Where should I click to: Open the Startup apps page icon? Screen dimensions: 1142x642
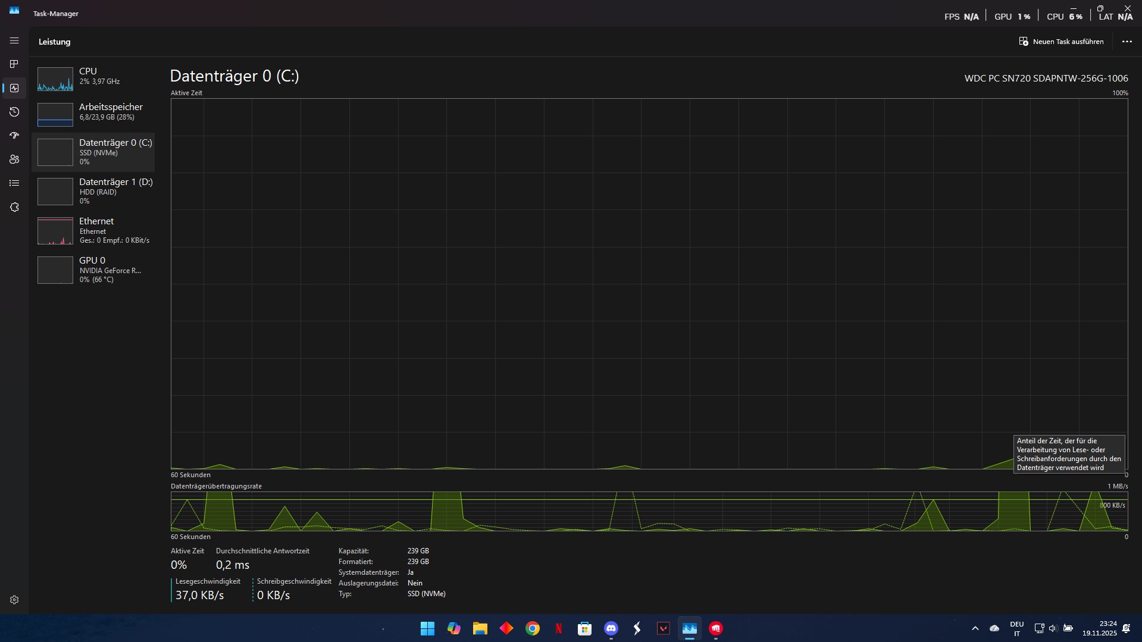click(x=14, y=136)
